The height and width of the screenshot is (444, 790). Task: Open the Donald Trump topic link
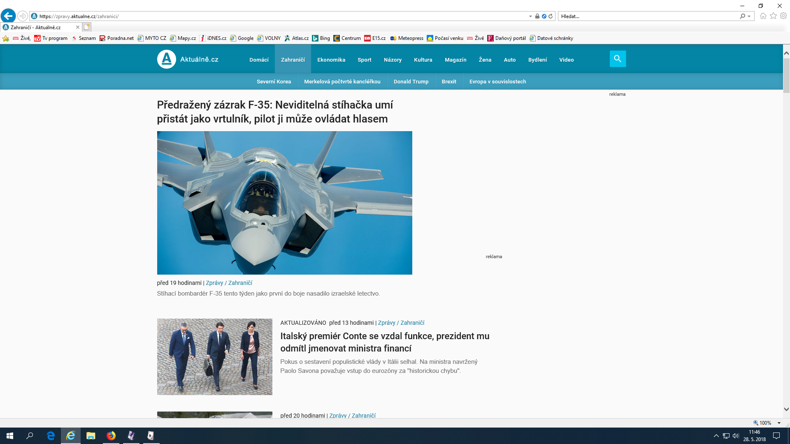411,82
